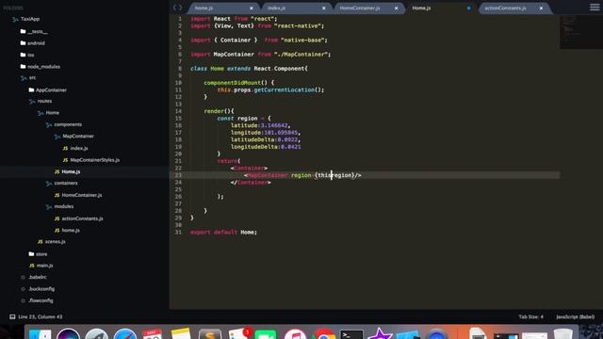Collapse the modules folder
The width and height of the screenshot is (603, 339).
click(49, 207)
